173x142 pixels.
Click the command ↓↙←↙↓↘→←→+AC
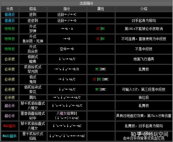(67, 136)
